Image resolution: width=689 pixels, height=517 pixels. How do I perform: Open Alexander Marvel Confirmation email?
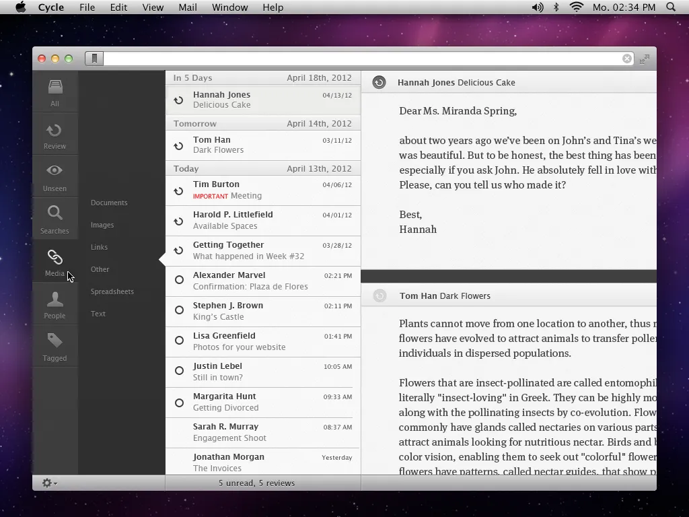point(263,281)
